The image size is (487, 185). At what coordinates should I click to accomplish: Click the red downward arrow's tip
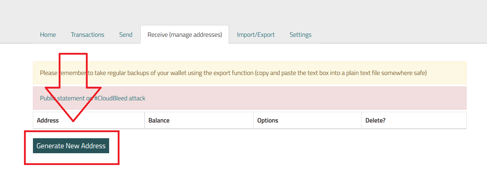pos(73,120)
